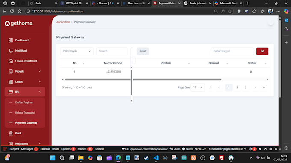Click browser Back button
This screenshot has width=291, height=163.
pos(4,11)
